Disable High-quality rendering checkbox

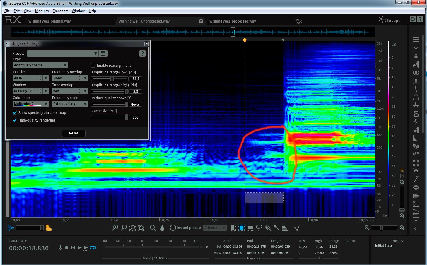click(x=15, y=120)
